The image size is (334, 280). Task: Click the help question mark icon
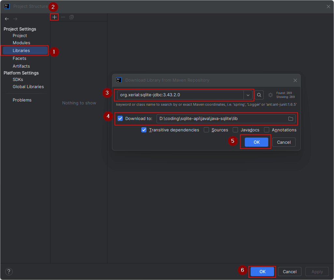[x=9, y=272]
